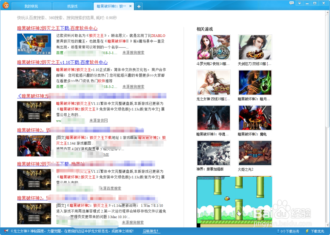Screen dimensions: 330x235
Task: Add a new tab with plus button
Action: [x=139, y=6]
